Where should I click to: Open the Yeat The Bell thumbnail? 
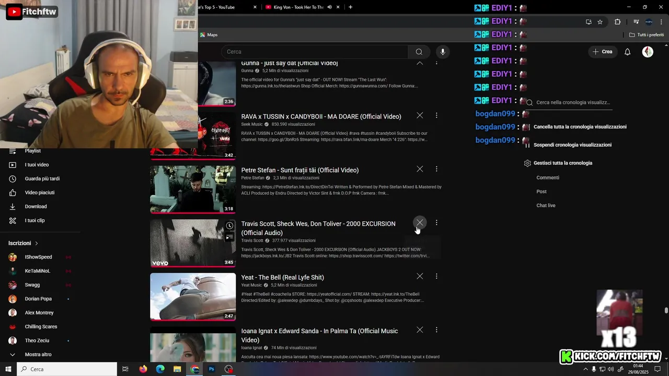pos(193,297)
